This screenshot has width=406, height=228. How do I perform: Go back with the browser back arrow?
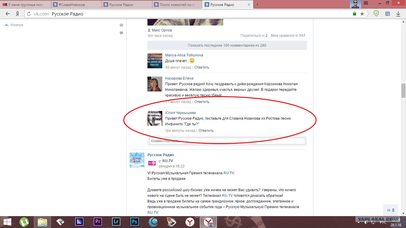click(x=8, y=14)
